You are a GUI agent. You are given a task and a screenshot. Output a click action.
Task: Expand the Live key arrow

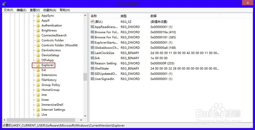[x=34, y=115]
